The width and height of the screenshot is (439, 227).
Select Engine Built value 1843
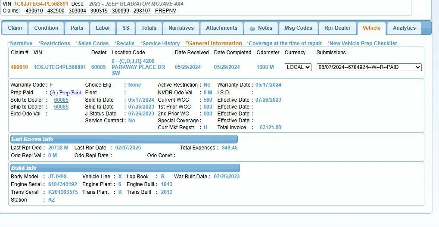tap(167, 184)
